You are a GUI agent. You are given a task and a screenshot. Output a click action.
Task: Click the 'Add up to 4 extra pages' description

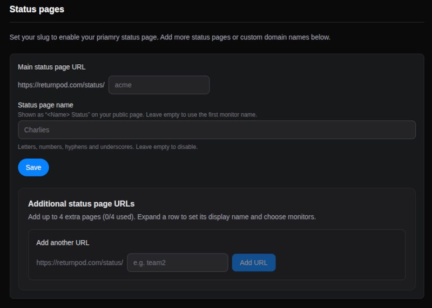click(172, 217)
